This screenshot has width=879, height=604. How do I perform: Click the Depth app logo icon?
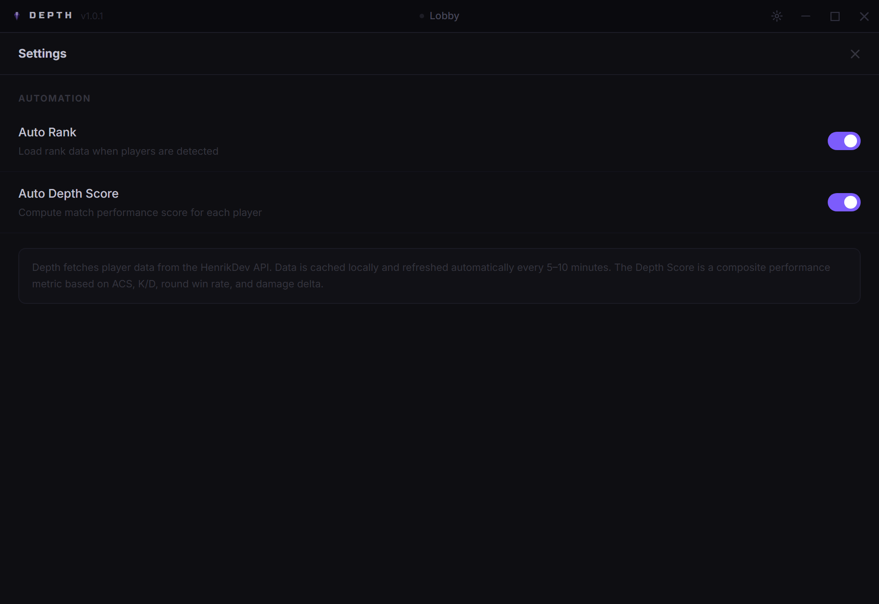[x=17, y=16]
